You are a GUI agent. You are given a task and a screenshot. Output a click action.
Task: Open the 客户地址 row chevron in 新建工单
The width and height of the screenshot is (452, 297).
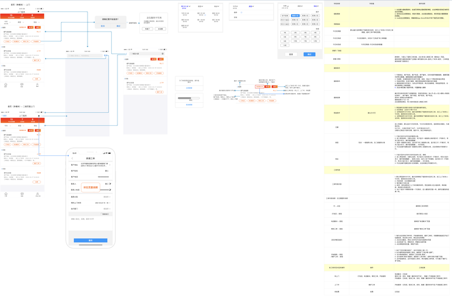pyautogui.click(x=110, y=165)
